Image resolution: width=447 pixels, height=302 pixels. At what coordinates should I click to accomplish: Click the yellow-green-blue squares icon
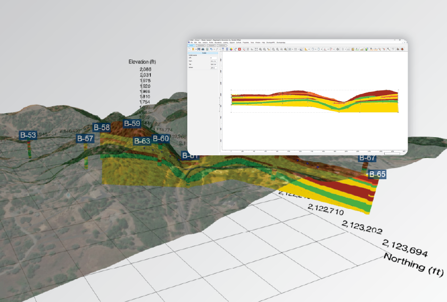click(x=367, y=49)
